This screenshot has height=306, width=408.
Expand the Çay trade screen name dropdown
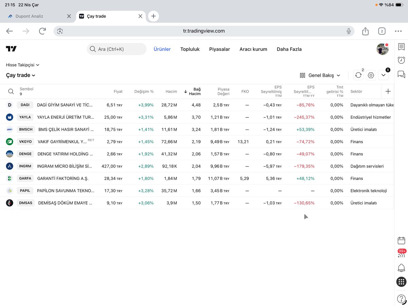pos(21,75)
